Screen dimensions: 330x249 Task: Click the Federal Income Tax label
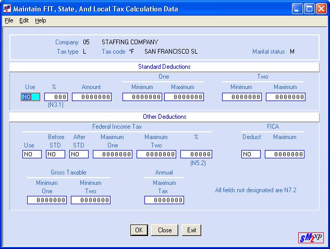pyautogui.click(x=117, y=127)
